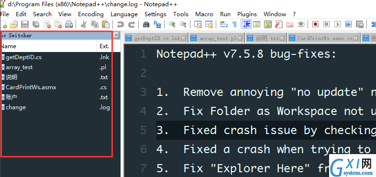376x177 pixels.
Task: Close the Doc Switcher panel
Action: (116, 35)
